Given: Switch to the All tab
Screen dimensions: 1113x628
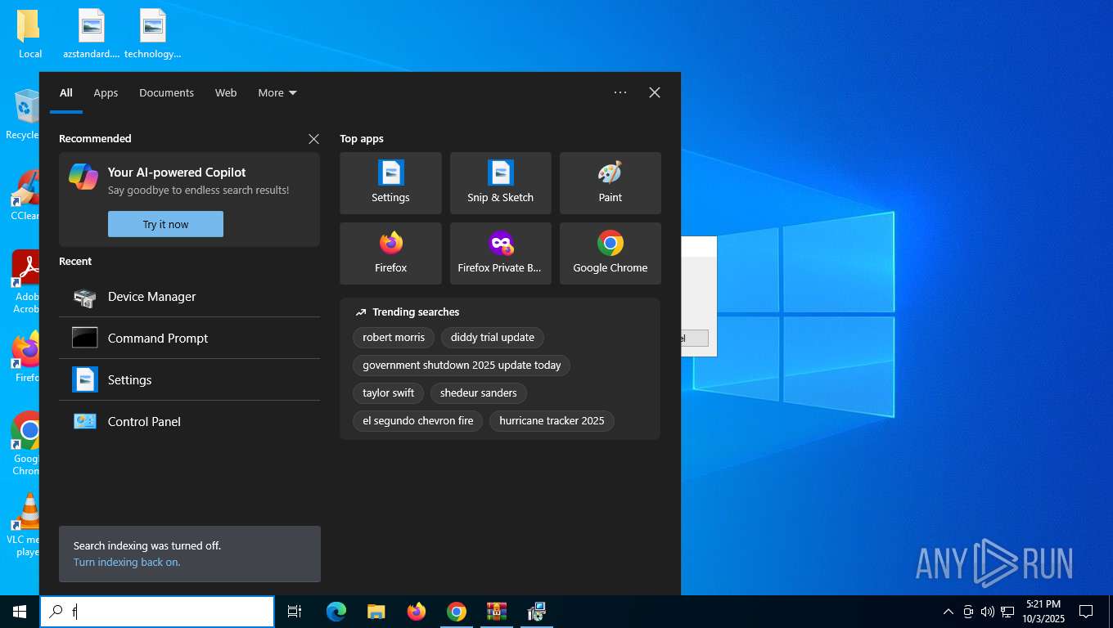Looking at the screenshot, I should 66,93.
